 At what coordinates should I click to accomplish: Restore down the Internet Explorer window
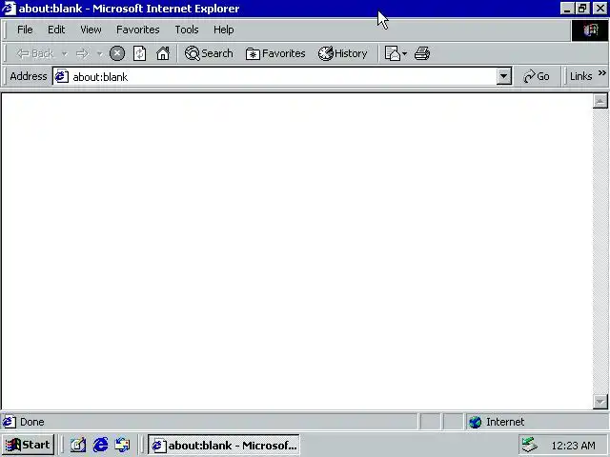coord(582,9)
